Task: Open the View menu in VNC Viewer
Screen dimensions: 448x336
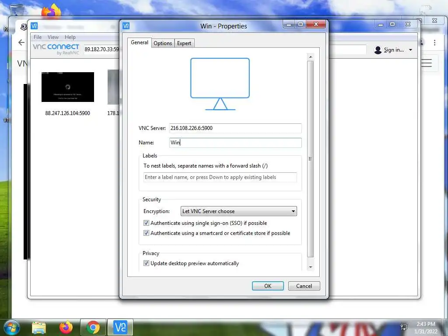Action: tap(53, 37)
